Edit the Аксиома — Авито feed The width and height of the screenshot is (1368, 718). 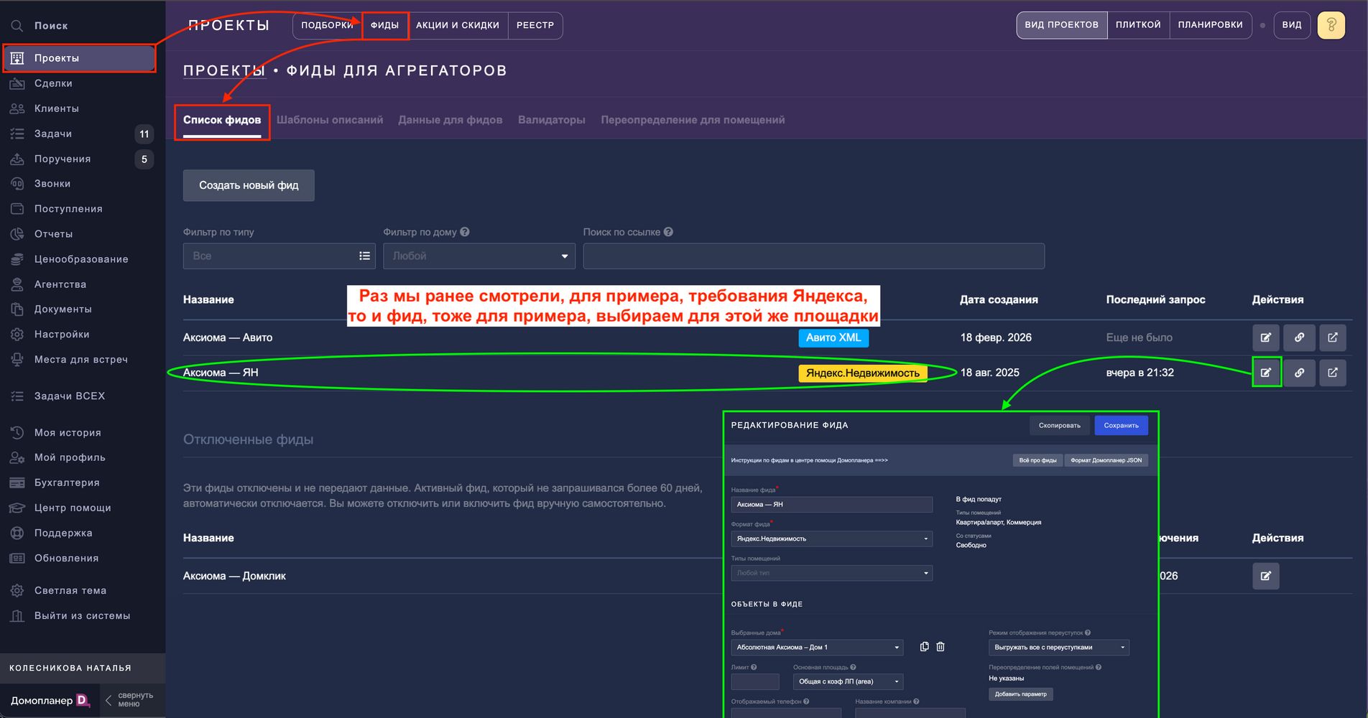coord(1265,337)
